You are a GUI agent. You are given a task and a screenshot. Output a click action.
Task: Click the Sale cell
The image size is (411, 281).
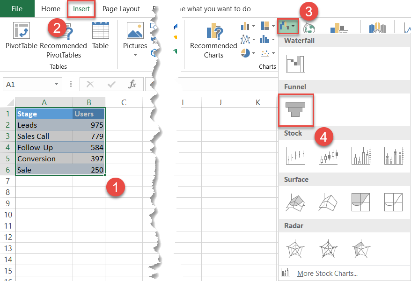[44, 170]
